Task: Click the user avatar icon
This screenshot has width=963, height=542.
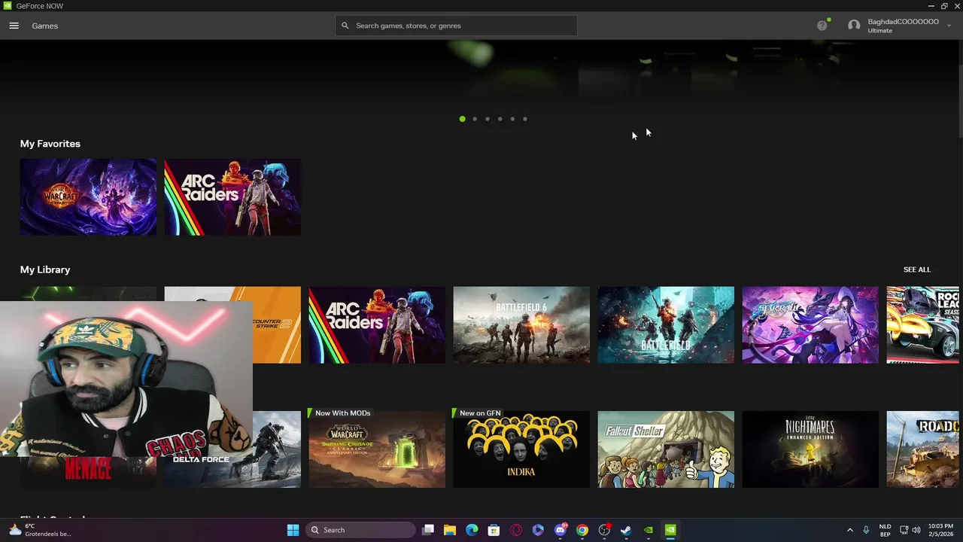Action: 854,26
